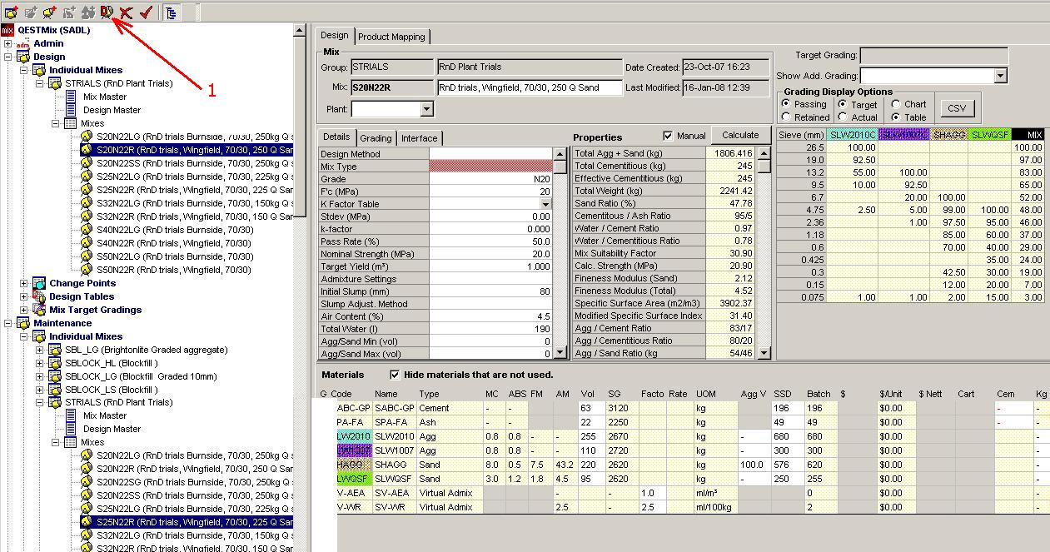The image size is (1050, 552).
Task: Expand the Change Points tree node
Action: 23,283
